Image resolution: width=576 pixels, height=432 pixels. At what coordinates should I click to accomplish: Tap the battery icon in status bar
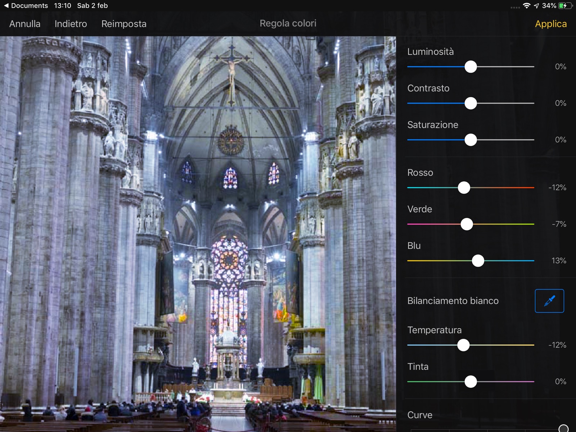pyautogui.click(x=564, y=5)
